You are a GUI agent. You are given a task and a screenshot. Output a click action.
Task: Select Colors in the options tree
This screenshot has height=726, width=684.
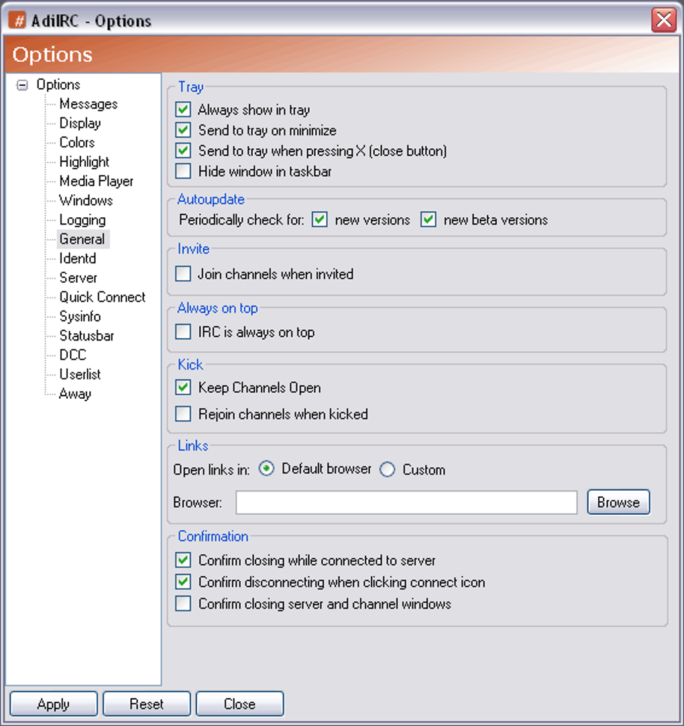point(76,143)
